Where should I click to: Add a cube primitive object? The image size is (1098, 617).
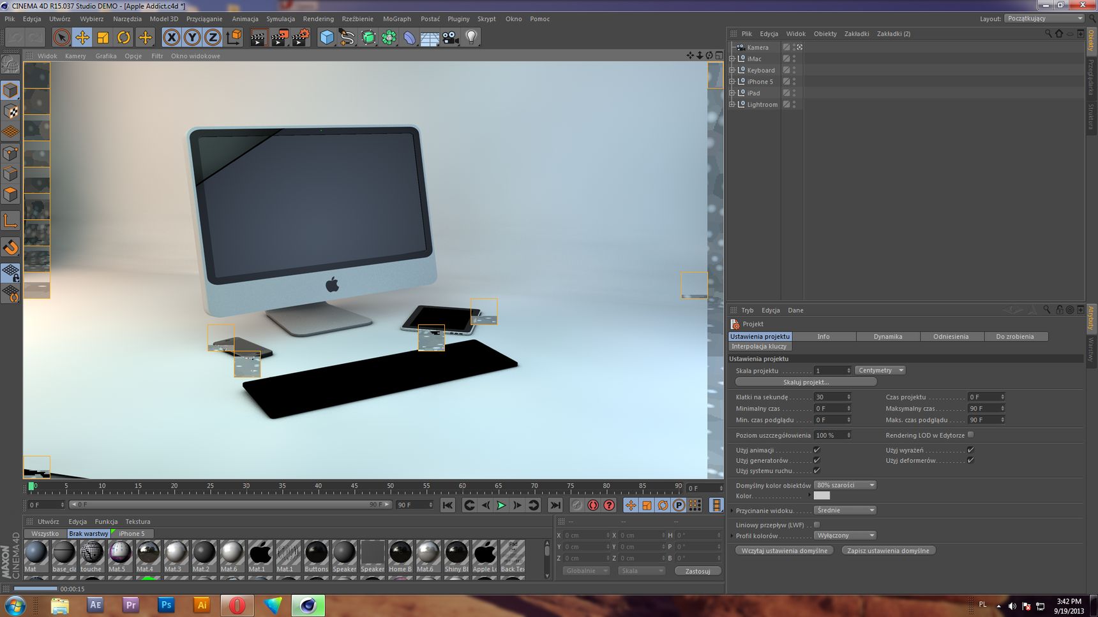coord(327,38)
